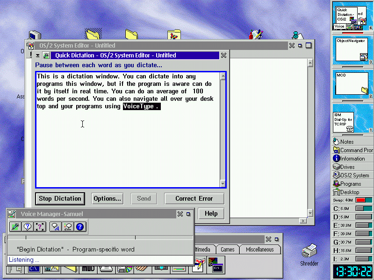The image size is (374, 280).
Task: Open the OS/2 System item in side panel
Action: pos(352,175)
